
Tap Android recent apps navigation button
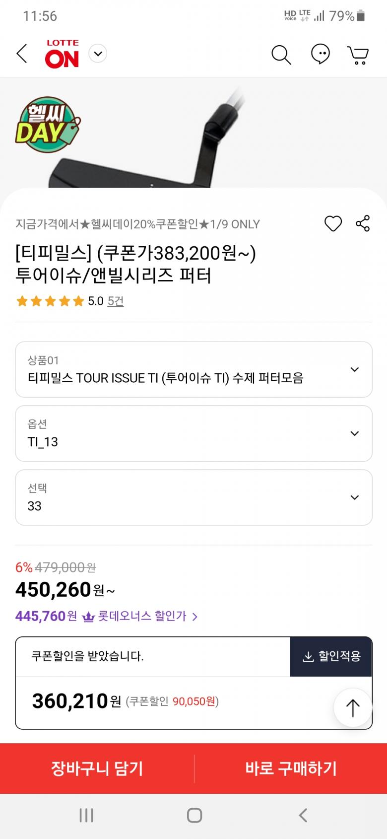pyautogui.click(x=86, y=815)
